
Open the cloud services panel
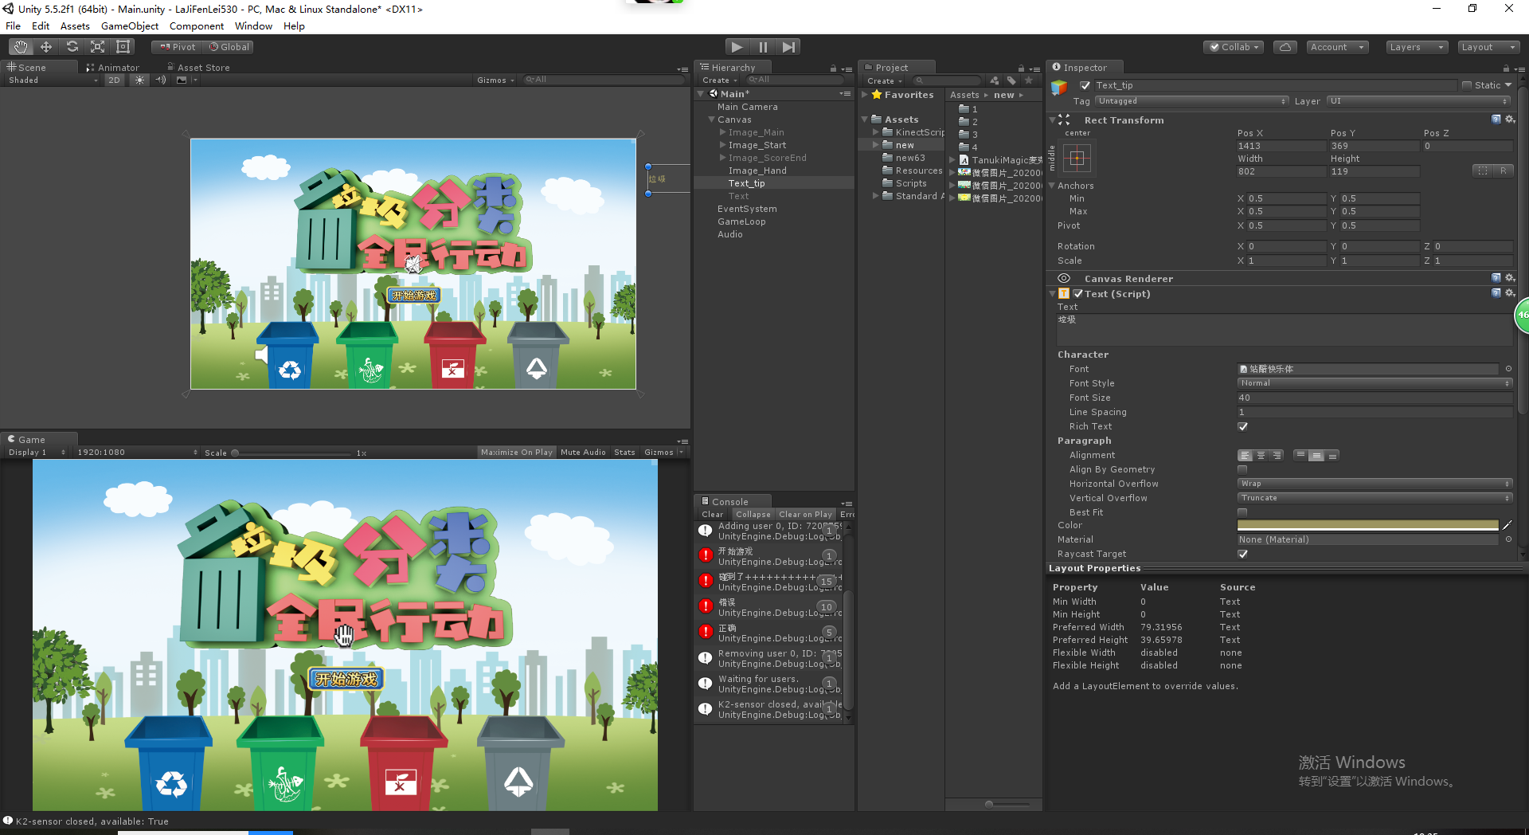pos(1285,47)
